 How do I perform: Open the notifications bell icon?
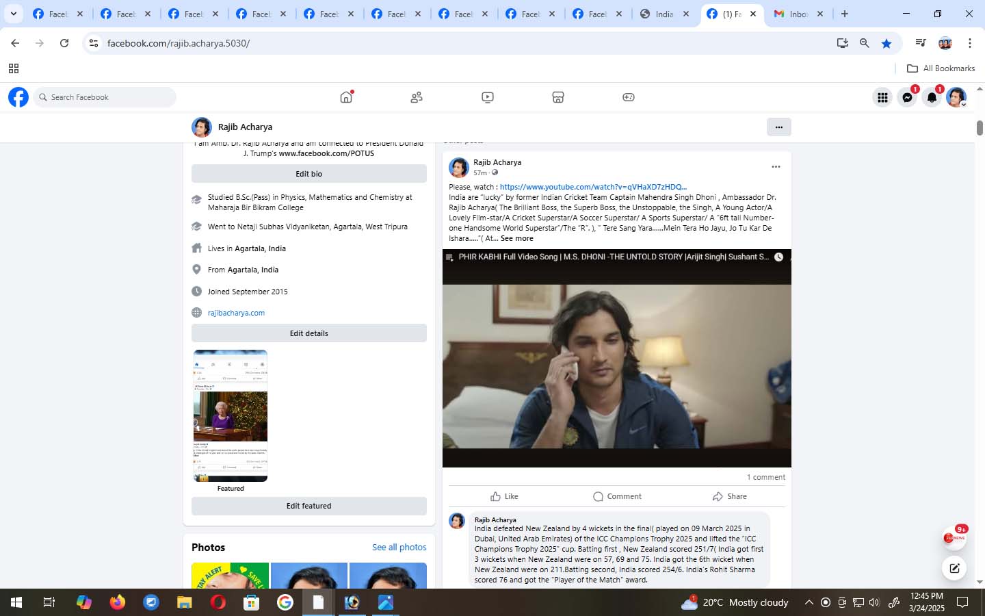click(x=932, y=98)
